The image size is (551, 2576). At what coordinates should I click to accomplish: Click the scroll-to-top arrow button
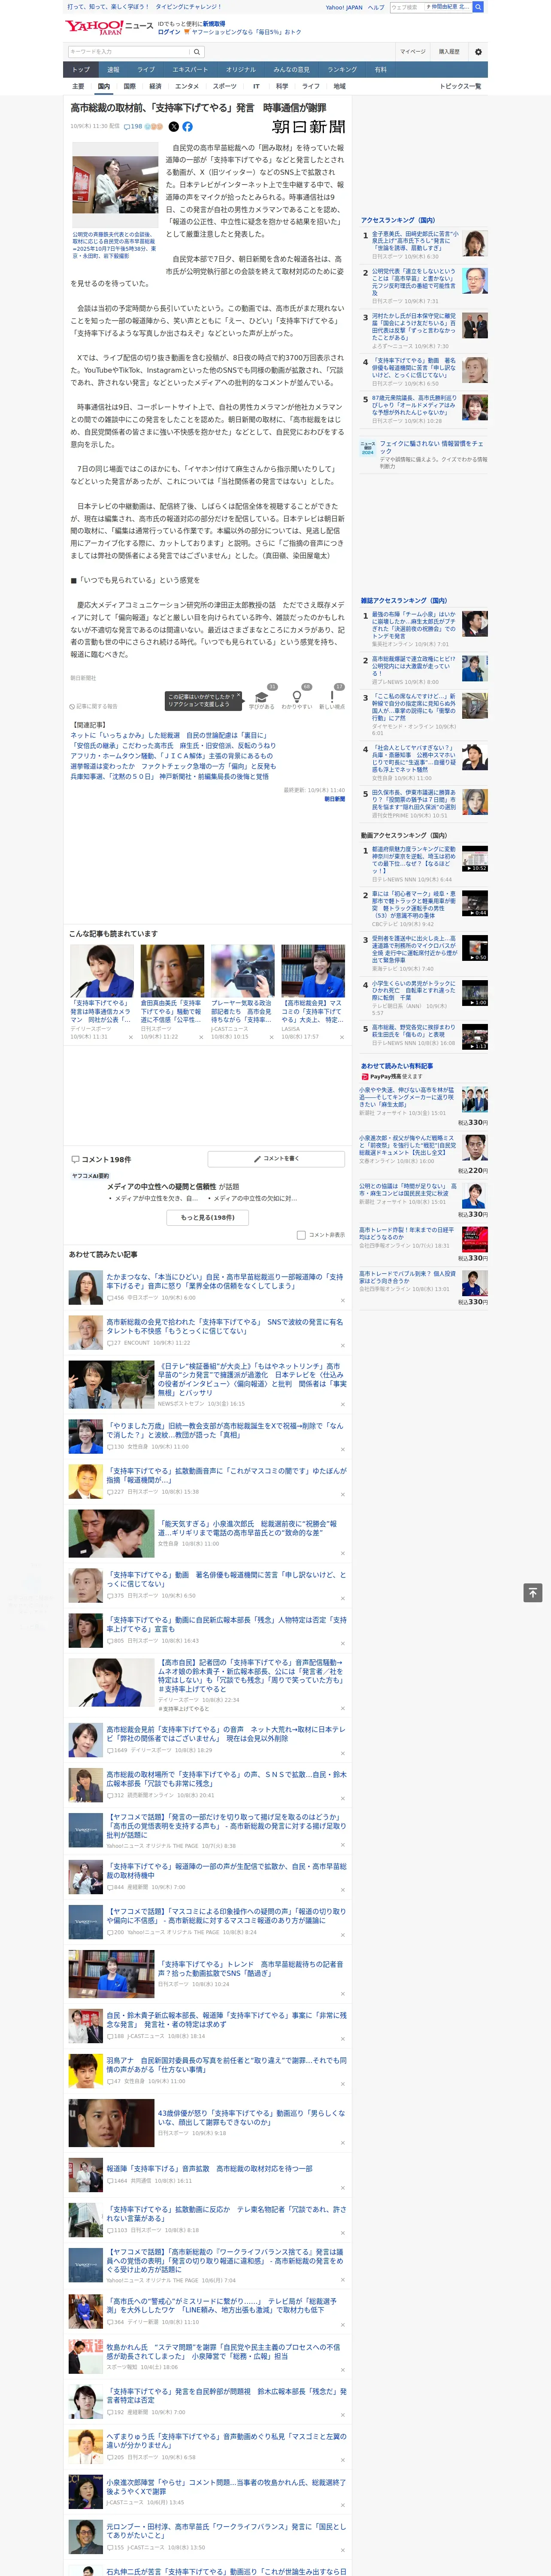(x=533, y=1592)
